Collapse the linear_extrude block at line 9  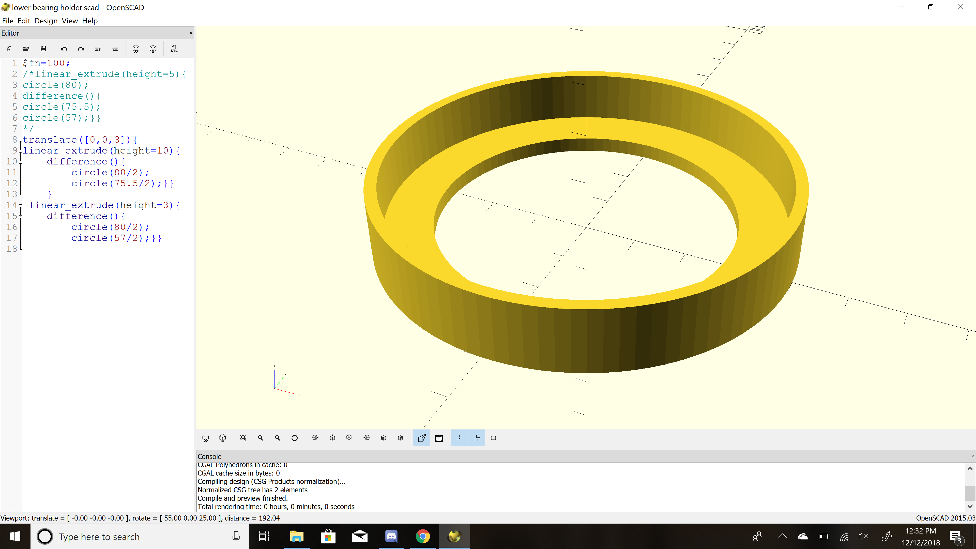[x=20, y=151]
